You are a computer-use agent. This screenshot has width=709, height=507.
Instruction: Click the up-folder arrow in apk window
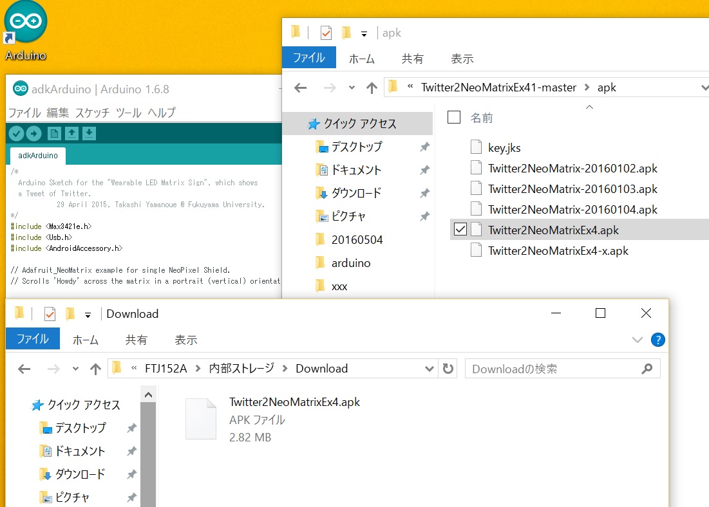coord(372,88)
